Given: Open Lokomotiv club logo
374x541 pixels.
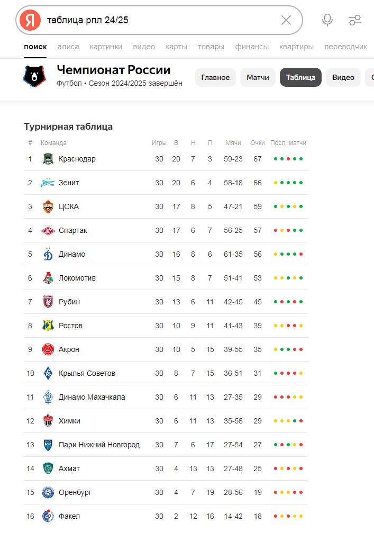Looking at the screenshot, I should pyautogui.click(x=48, y=278).
